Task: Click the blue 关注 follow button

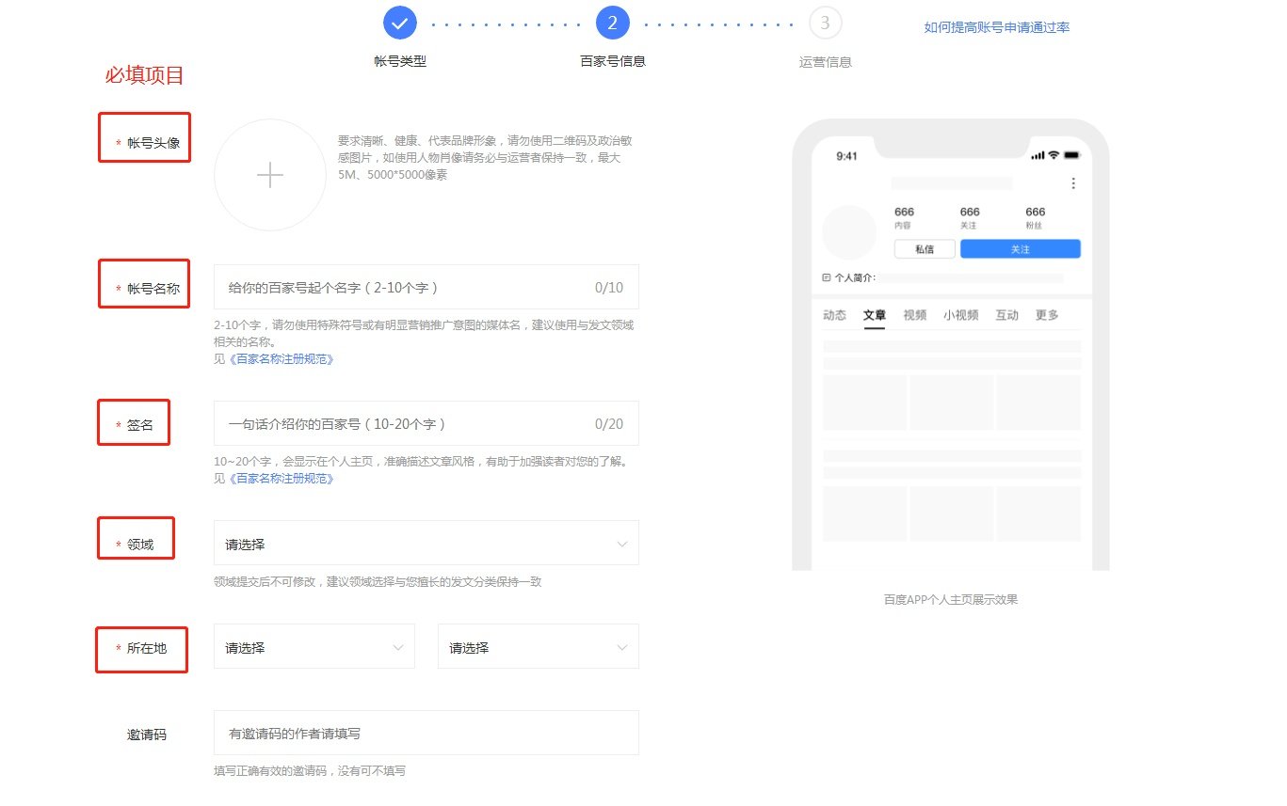Action: coord(1020,248)
